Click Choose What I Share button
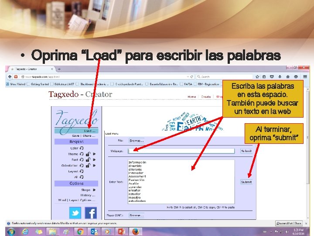314x236 pixels. (x=289, y=223)
